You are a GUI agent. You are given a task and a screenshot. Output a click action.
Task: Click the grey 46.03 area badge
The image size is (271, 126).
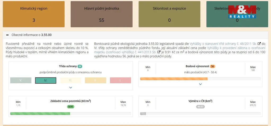tap(200, 107)
